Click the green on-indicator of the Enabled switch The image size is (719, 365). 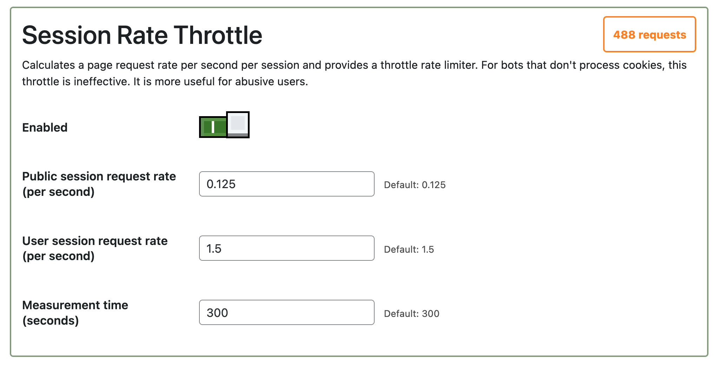[213, 127]
